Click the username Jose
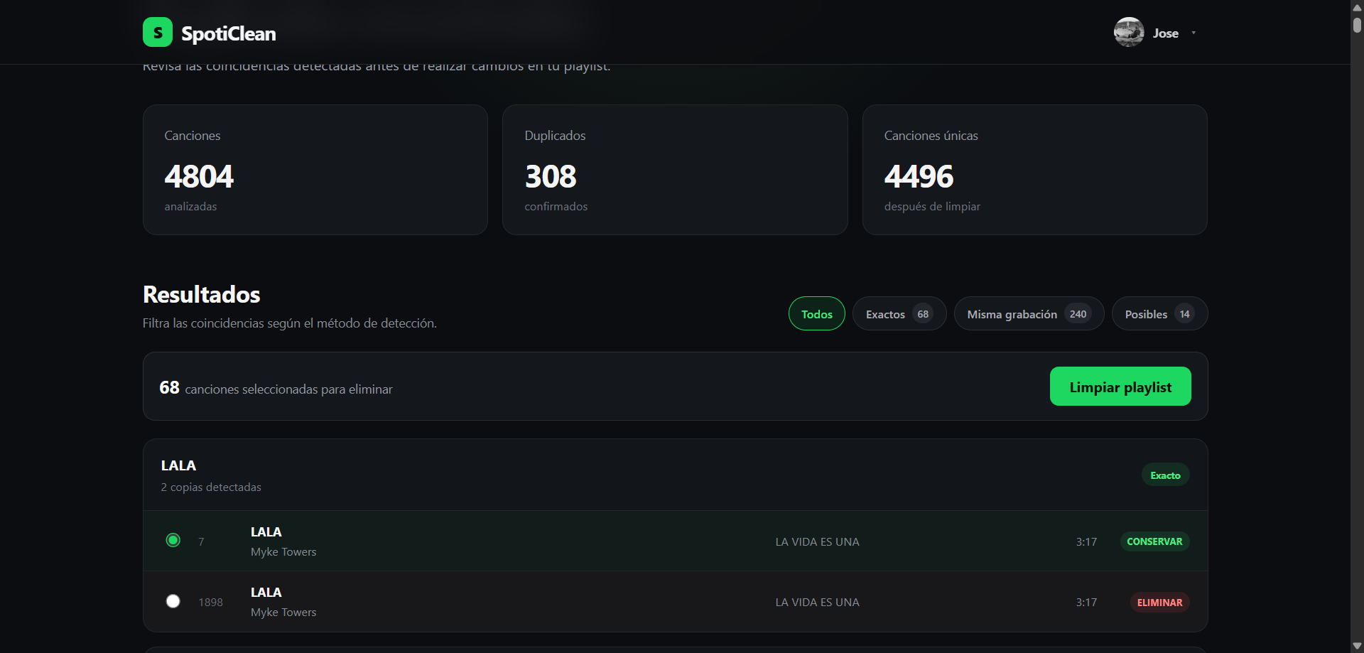The height and width of the screenshot is (653, 1364). click(1165, 33)
